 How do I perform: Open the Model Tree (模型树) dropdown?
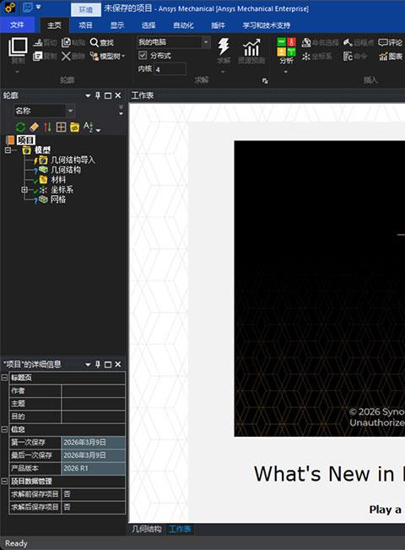pos(107,56)
